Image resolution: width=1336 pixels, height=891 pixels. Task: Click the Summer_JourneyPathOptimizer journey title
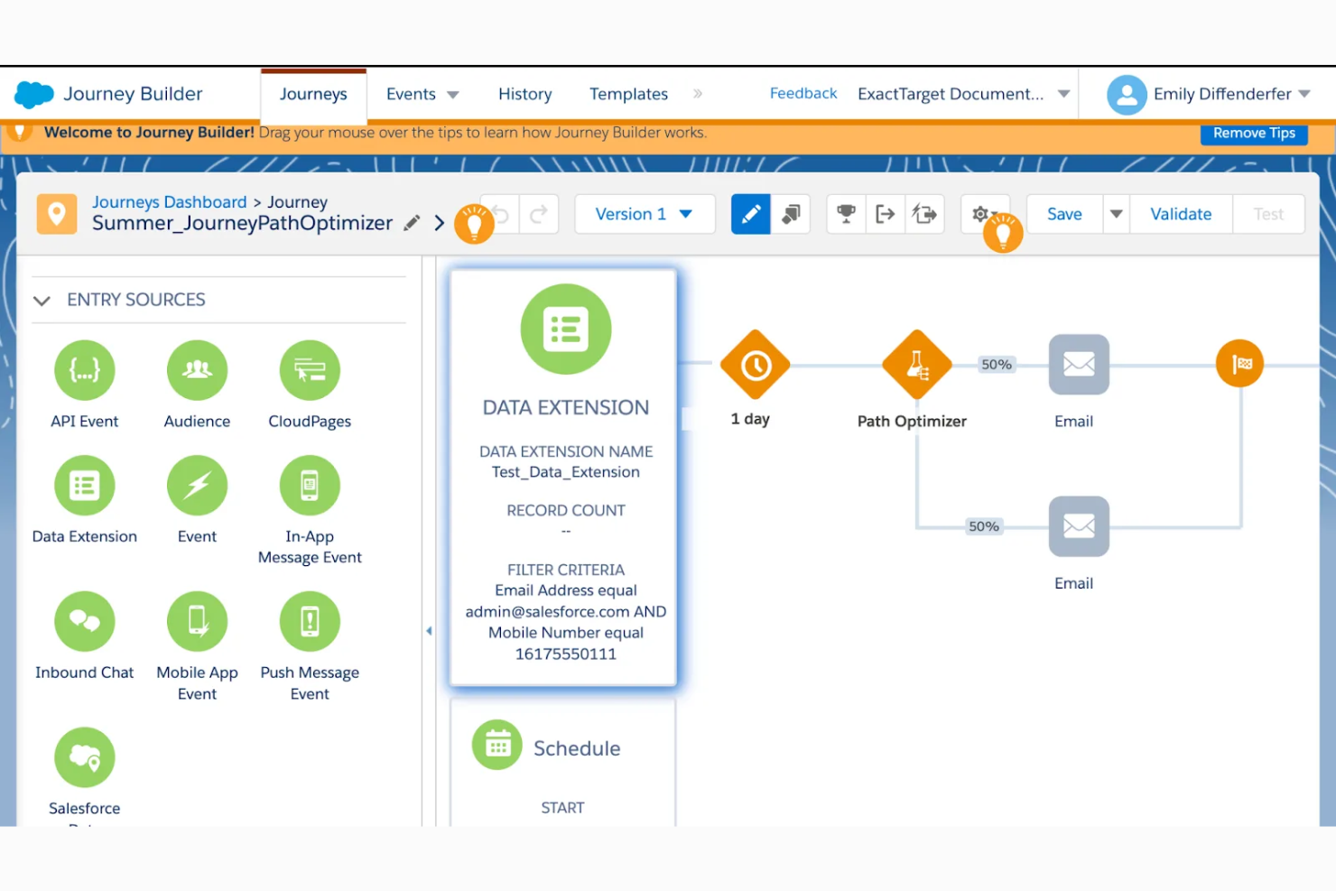point(242,223)
